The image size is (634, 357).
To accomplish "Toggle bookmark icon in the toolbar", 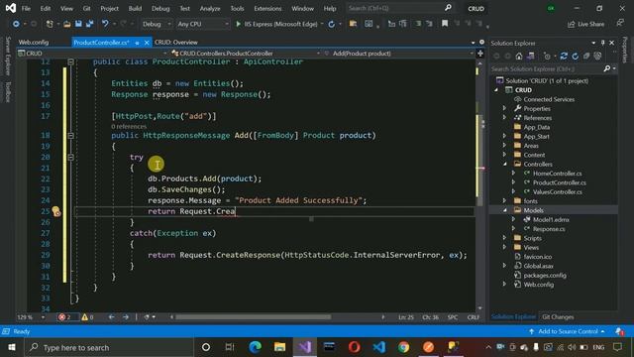I will click(445, 24).
